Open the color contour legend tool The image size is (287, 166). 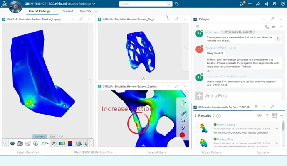(62, 143)
